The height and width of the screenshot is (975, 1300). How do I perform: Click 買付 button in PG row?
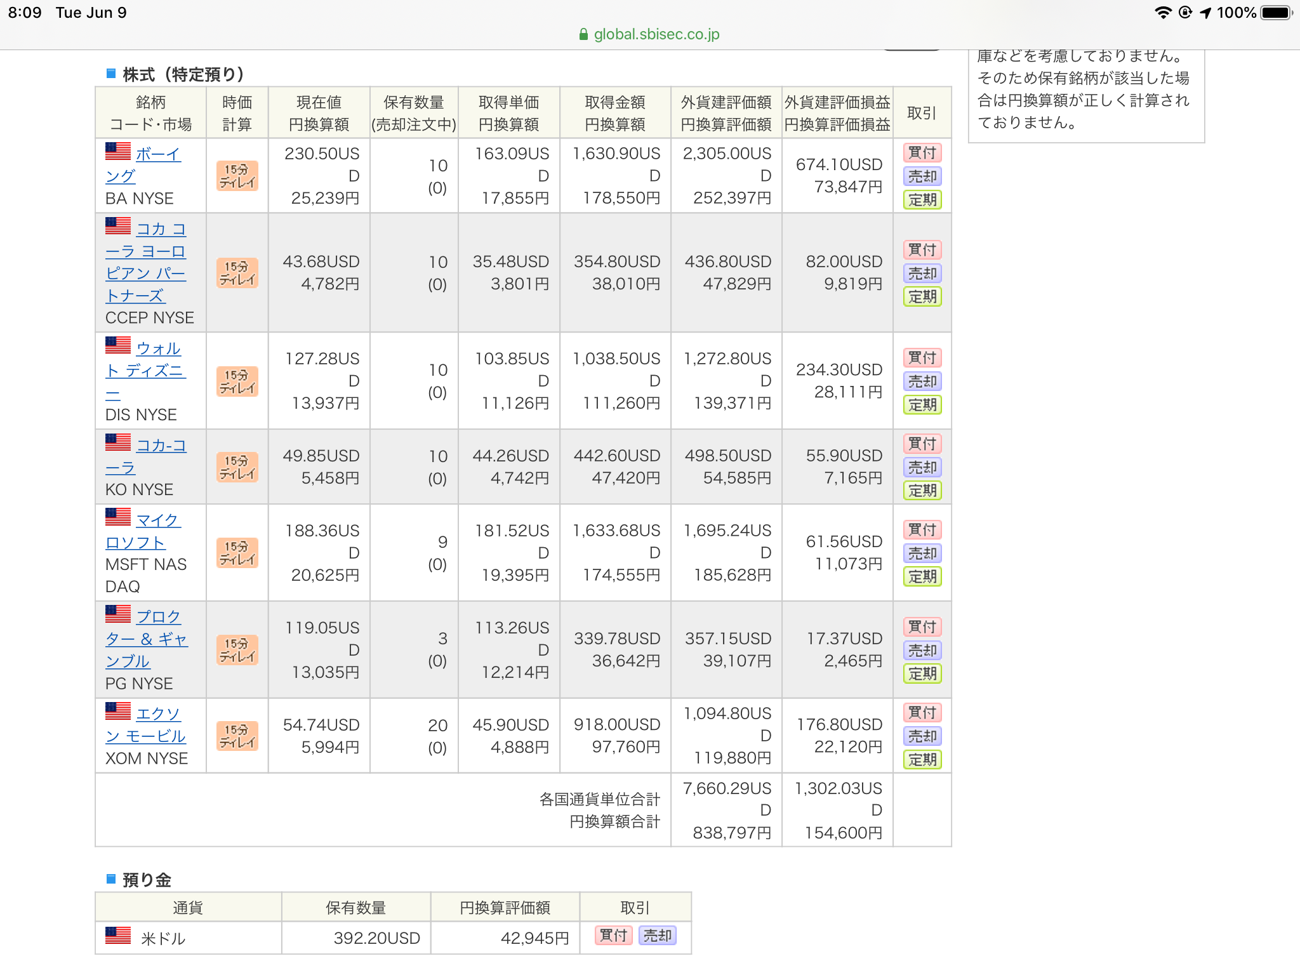click(x=922, y=627)
